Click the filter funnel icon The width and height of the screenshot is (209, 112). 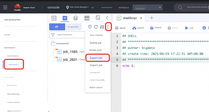point(53,35)
